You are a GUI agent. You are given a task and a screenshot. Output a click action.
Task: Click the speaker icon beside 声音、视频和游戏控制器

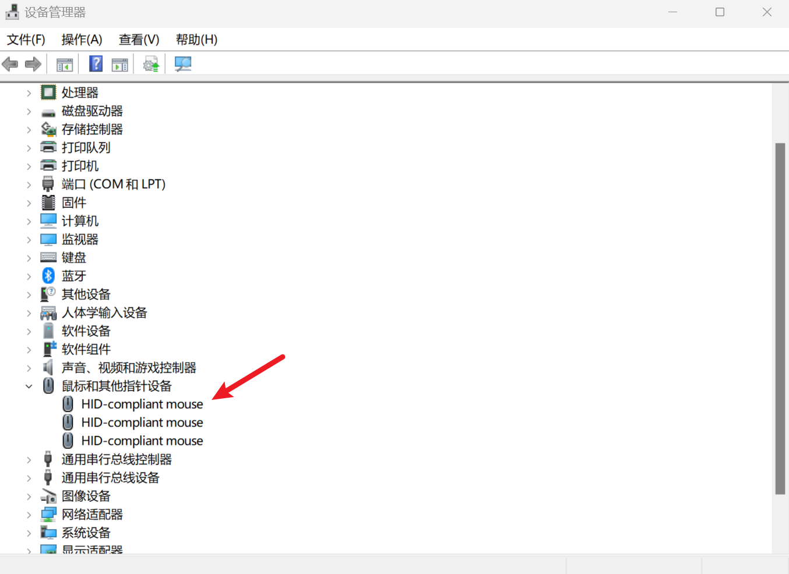pos(48,368)
